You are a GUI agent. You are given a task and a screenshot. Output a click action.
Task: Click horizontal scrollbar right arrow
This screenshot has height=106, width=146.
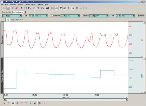point(127,100)
